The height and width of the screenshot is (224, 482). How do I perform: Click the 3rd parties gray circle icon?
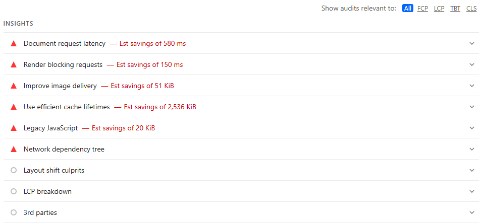coord(14,213)
